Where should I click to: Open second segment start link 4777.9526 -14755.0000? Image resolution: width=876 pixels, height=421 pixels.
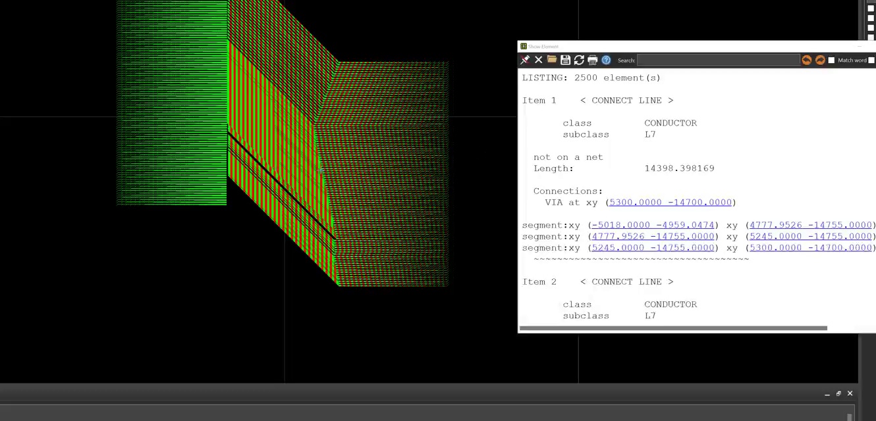coord(653,236)
